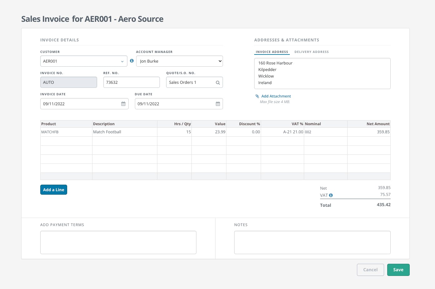Click the Add Payment Terms text area
Screen dimensions: 435x289
[118, 242]
